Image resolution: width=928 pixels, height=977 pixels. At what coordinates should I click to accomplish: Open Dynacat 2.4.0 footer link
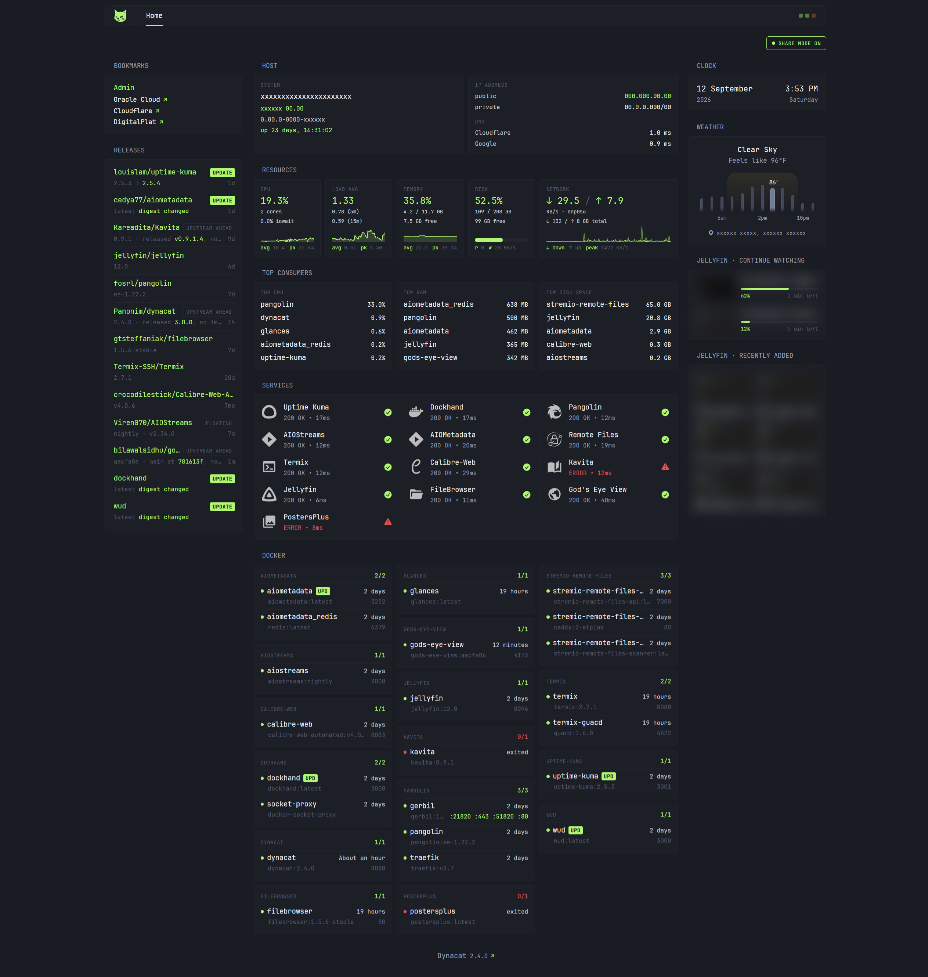coord(466,956)
